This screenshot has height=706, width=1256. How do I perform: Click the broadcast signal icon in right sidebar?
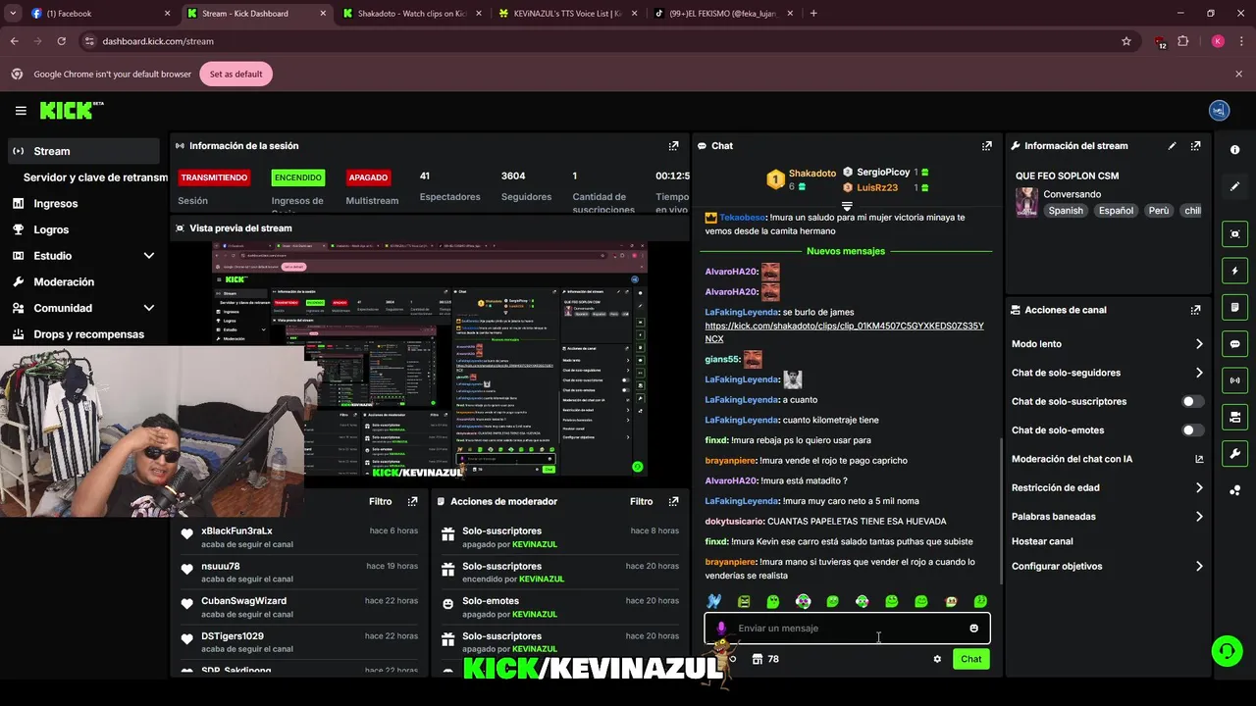point(1234,380)
